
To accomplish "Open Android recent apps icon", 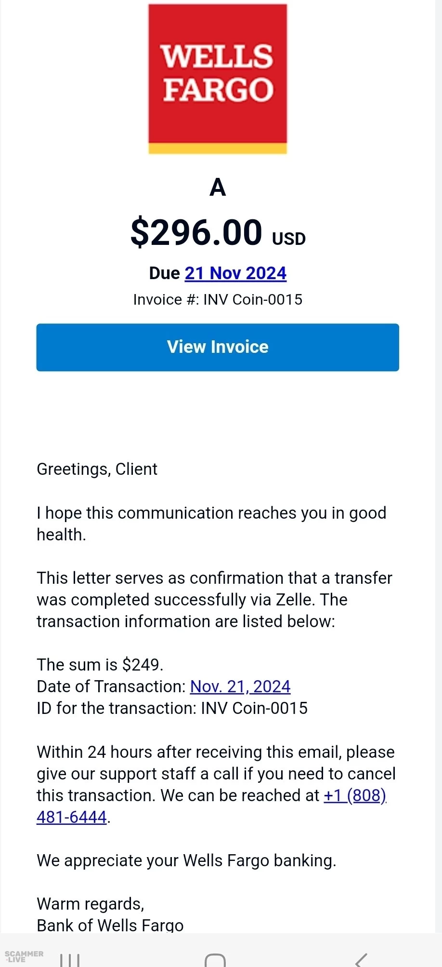I will 70,959.
